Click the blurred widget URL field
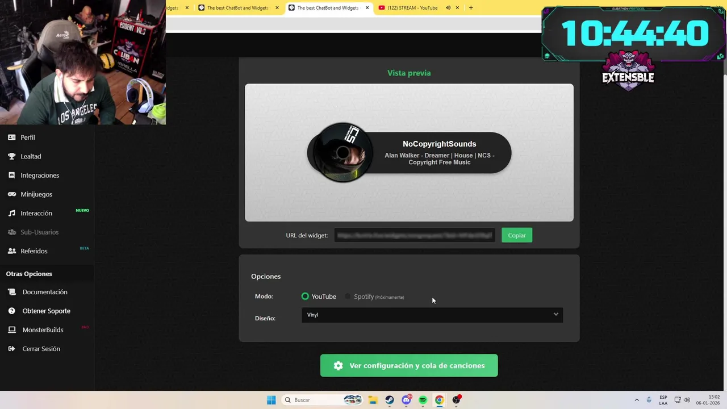Viewport: 727px width, 409px height. click(415, 235)
